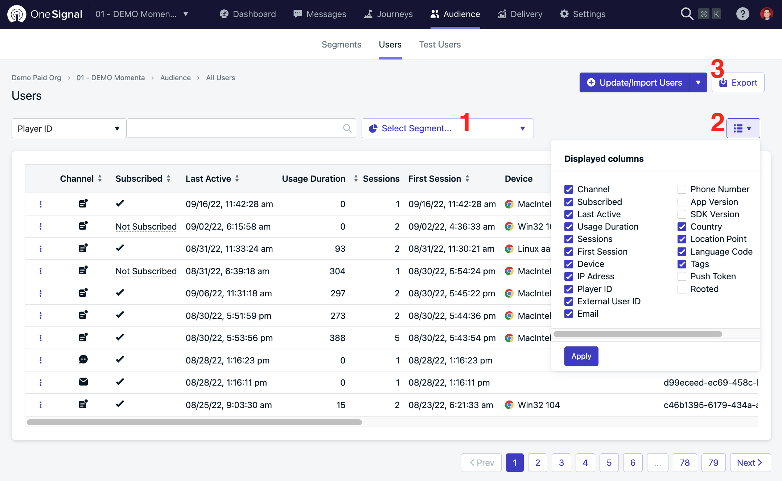782x481 pixels.
Task: Click the table horizontal scrollbar
Action: (x=194, y=422)
